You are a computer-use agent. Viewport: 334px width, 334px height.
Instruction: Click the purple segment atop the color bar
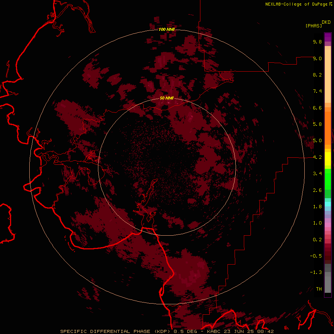click(x=328, y=37)
